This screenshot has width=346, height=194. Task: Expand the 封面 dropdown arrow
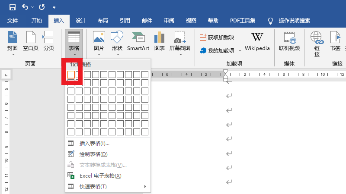[13, 54]
